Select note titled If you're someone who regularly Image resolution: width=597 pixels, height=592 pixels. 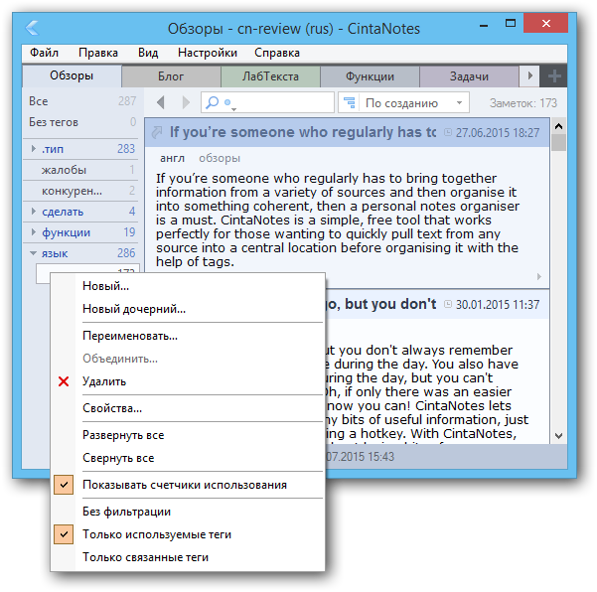tap(303, 132)
